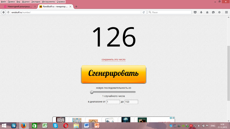230x129 pixels.
Task: Open the Журнал menu
Action: pyautogui.click(x=26, y=1)
